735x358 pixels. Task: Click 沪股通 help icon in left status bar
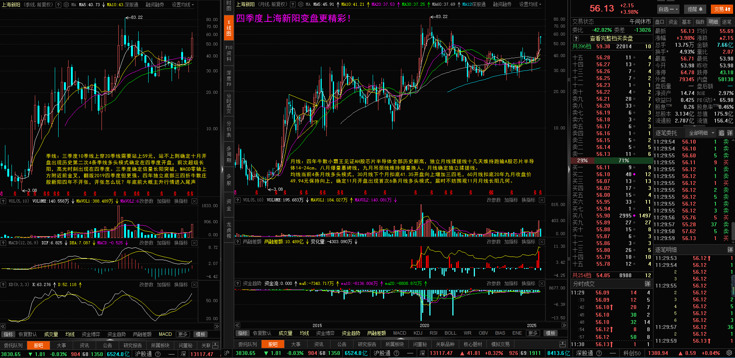(157, 354)
